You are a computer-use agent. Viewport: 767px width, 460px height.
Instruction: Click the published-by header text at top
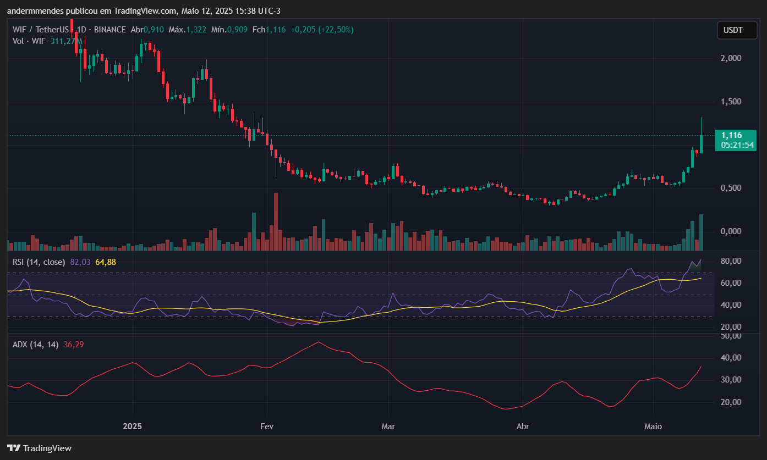click(x=144, y=11)
